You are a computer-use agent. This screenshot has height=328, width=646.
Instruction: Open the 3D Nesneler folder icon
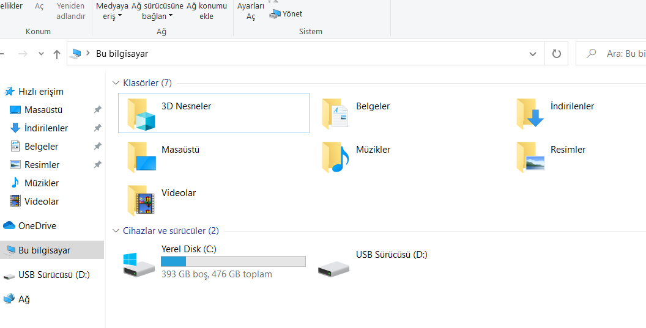141,113
